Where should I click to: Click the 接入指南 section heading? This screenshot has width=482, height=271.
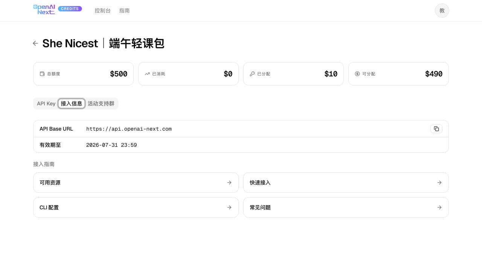pyautogui.click(x=44, y=164)
